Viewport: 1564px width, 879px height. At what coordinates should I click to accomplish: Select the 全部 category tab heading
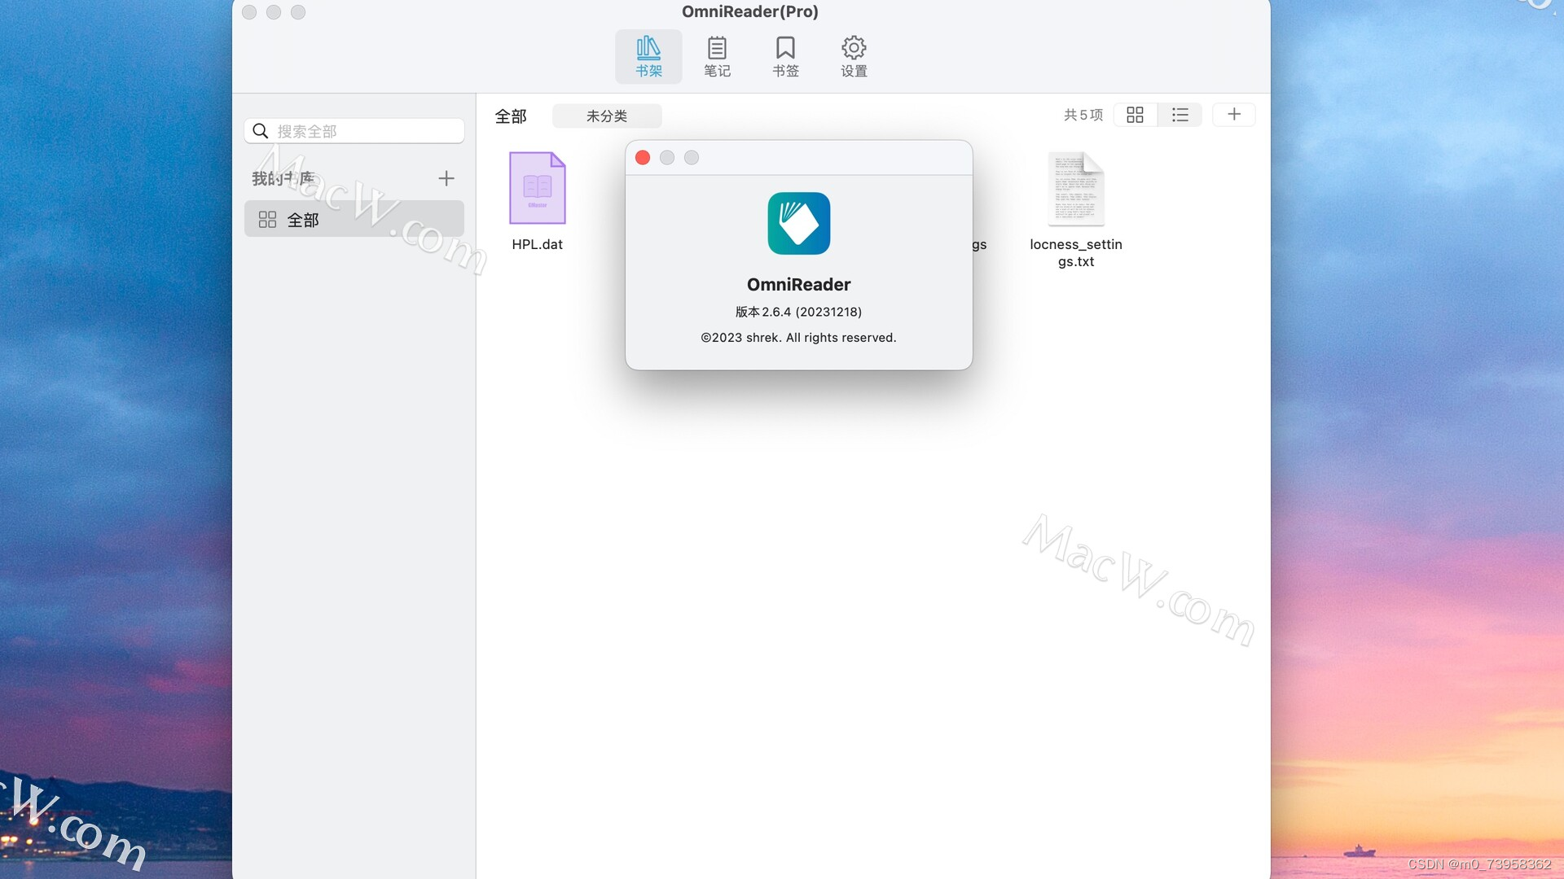coord(511,116)
